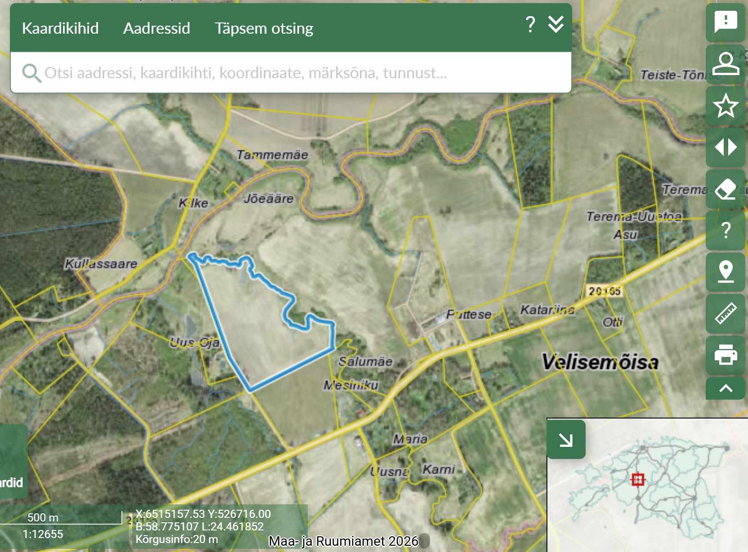Click the user account icon

(725, 64)
